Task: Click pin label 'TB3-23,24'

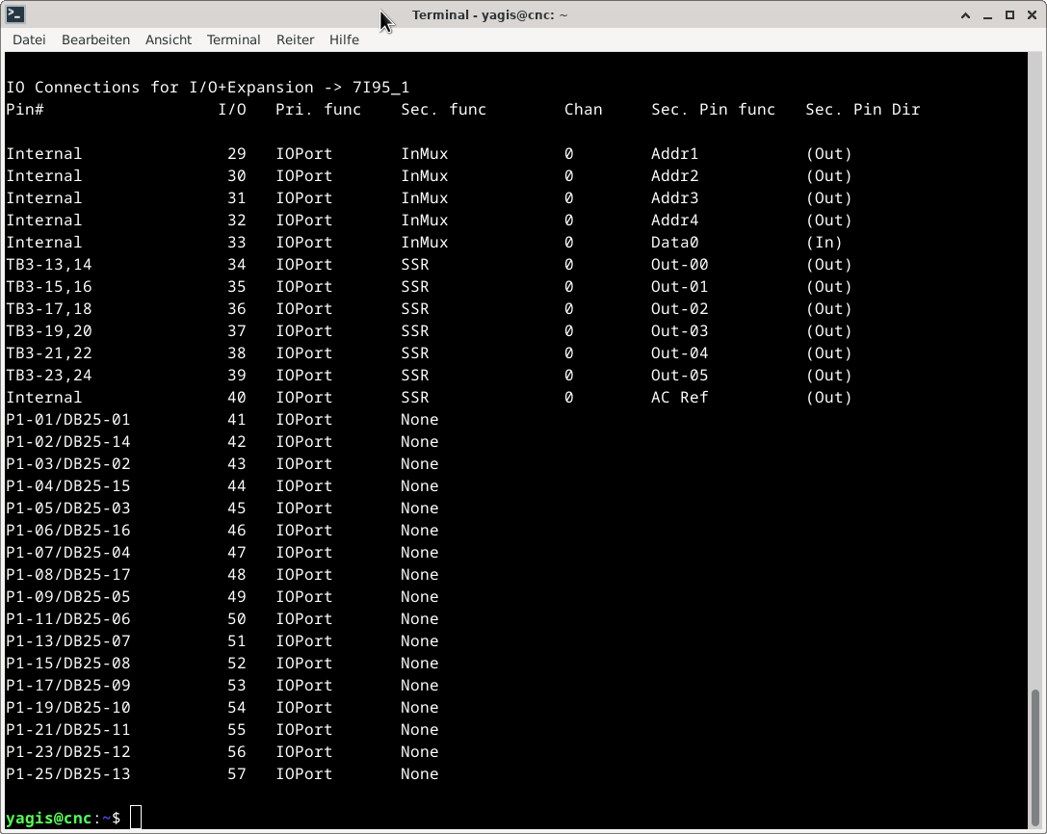Action: pos(49,376)
